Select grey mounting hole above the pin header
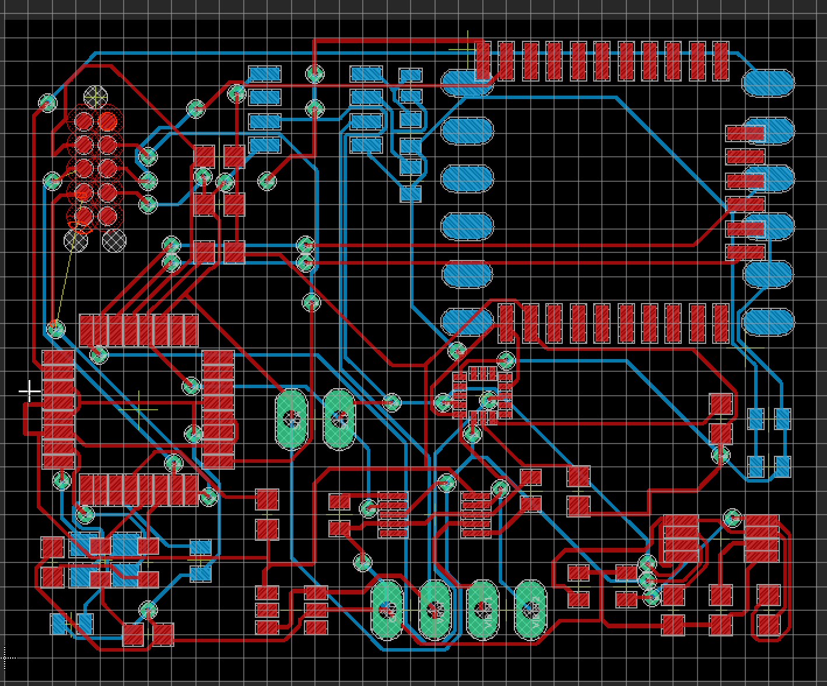The height and width of the screenshot is (686, 827). pyautogui.click(x=96, y=97)
